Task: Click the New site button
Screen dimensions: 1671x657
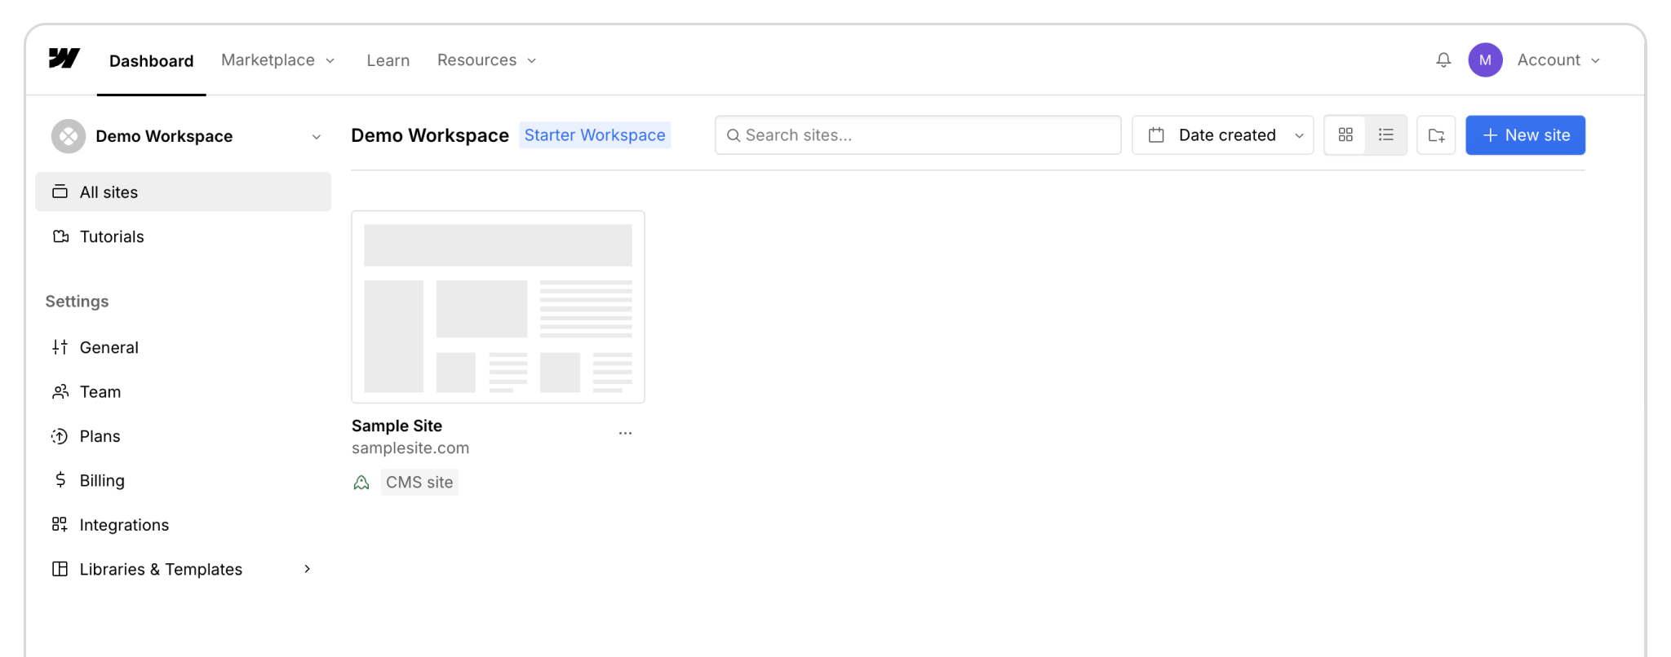Action: pyautogui.click(x=1525, y=135)
